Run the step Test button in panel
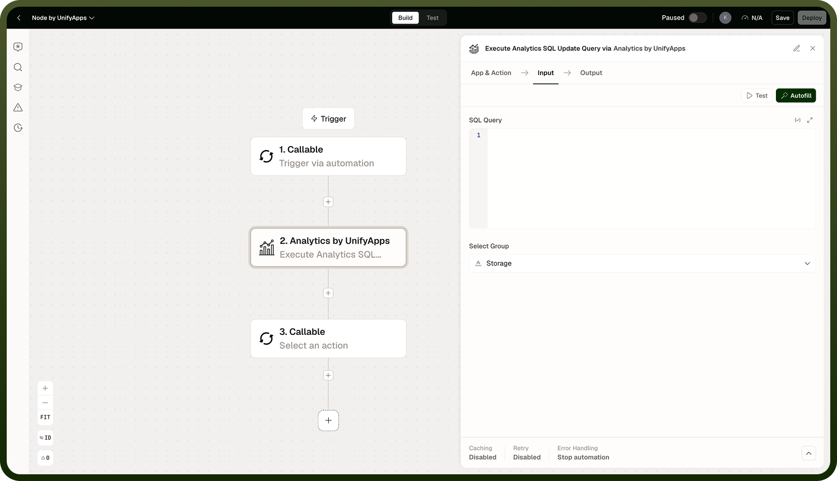Viewport: 837px width, 481px height. click(757, 96)
